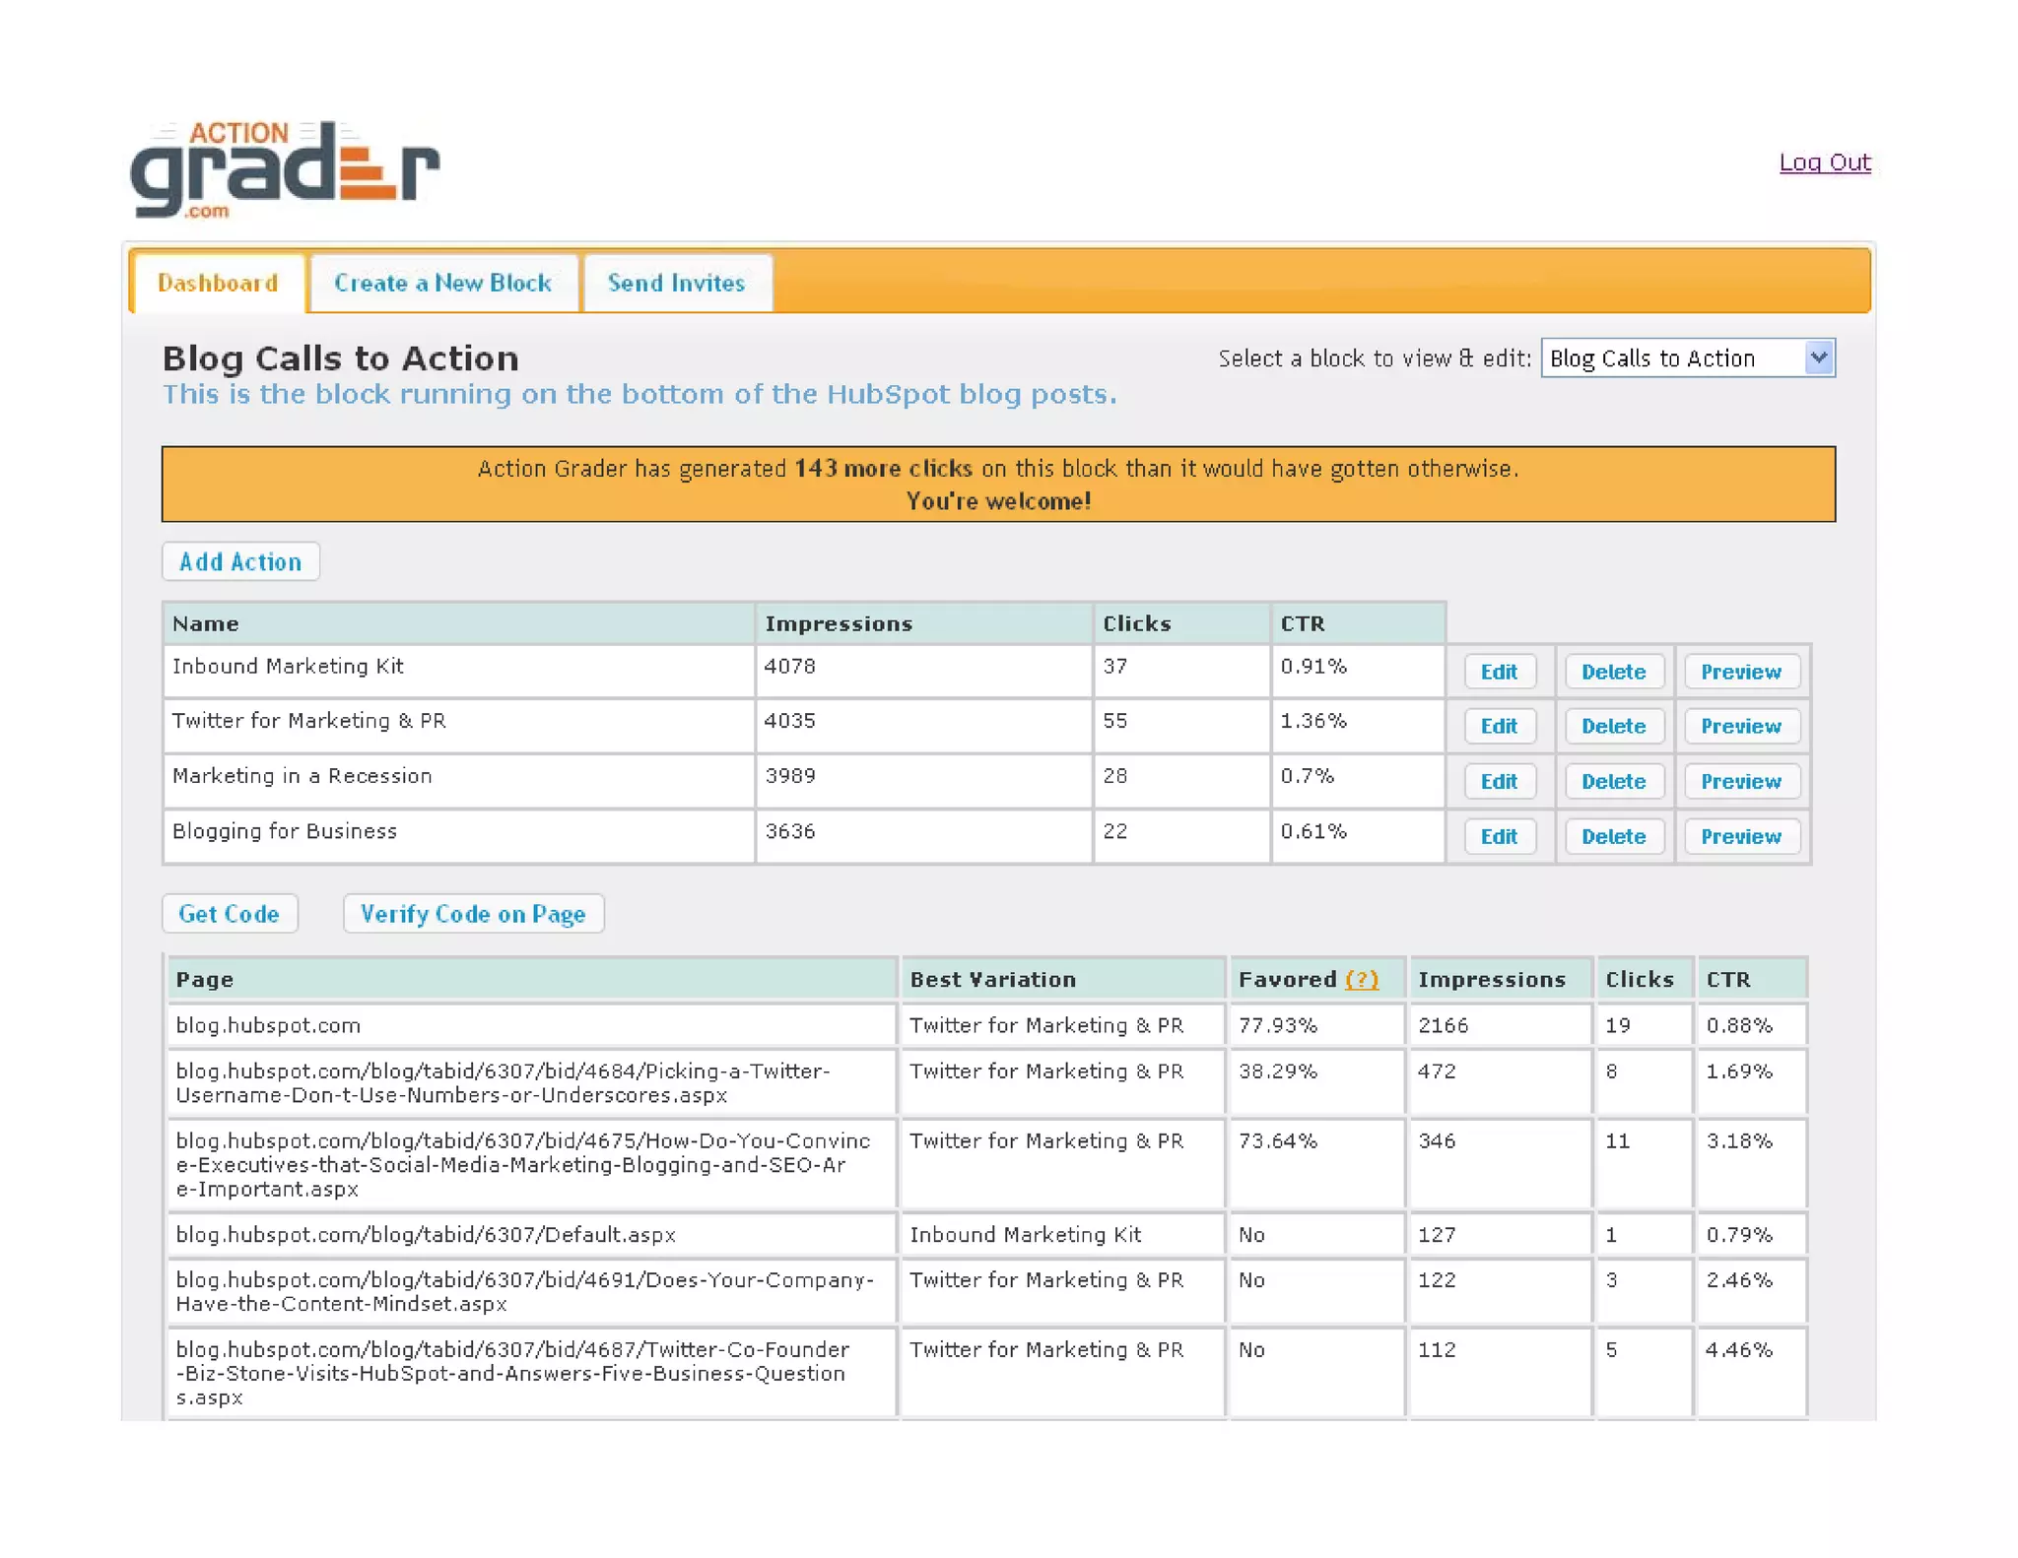The image size is (2018, 1558).
Task: Delete the Twitter for Marketing & PR action
Action: click(x=1612, y=727)
